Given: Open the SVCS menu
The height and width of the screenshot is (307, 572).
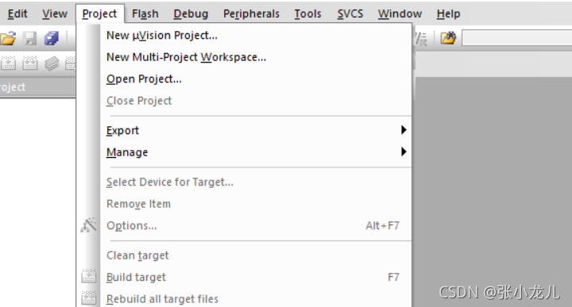Looking at the screenshot, I should pyautogui.click(x=350, y=13).
